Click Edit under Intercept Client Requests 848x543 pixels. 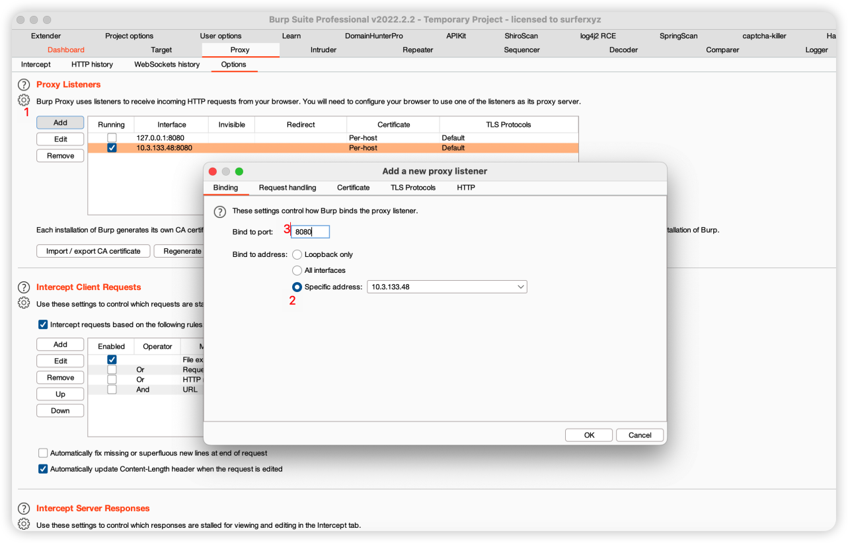click(60, 361)
